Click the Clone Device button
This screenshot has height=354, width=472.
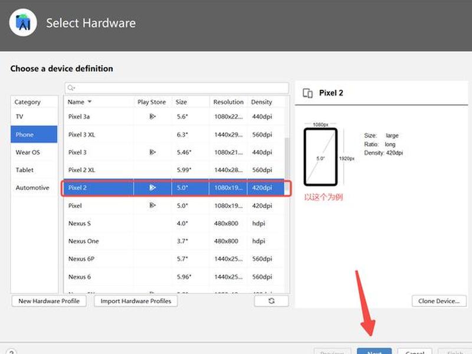tap(439, 301)
